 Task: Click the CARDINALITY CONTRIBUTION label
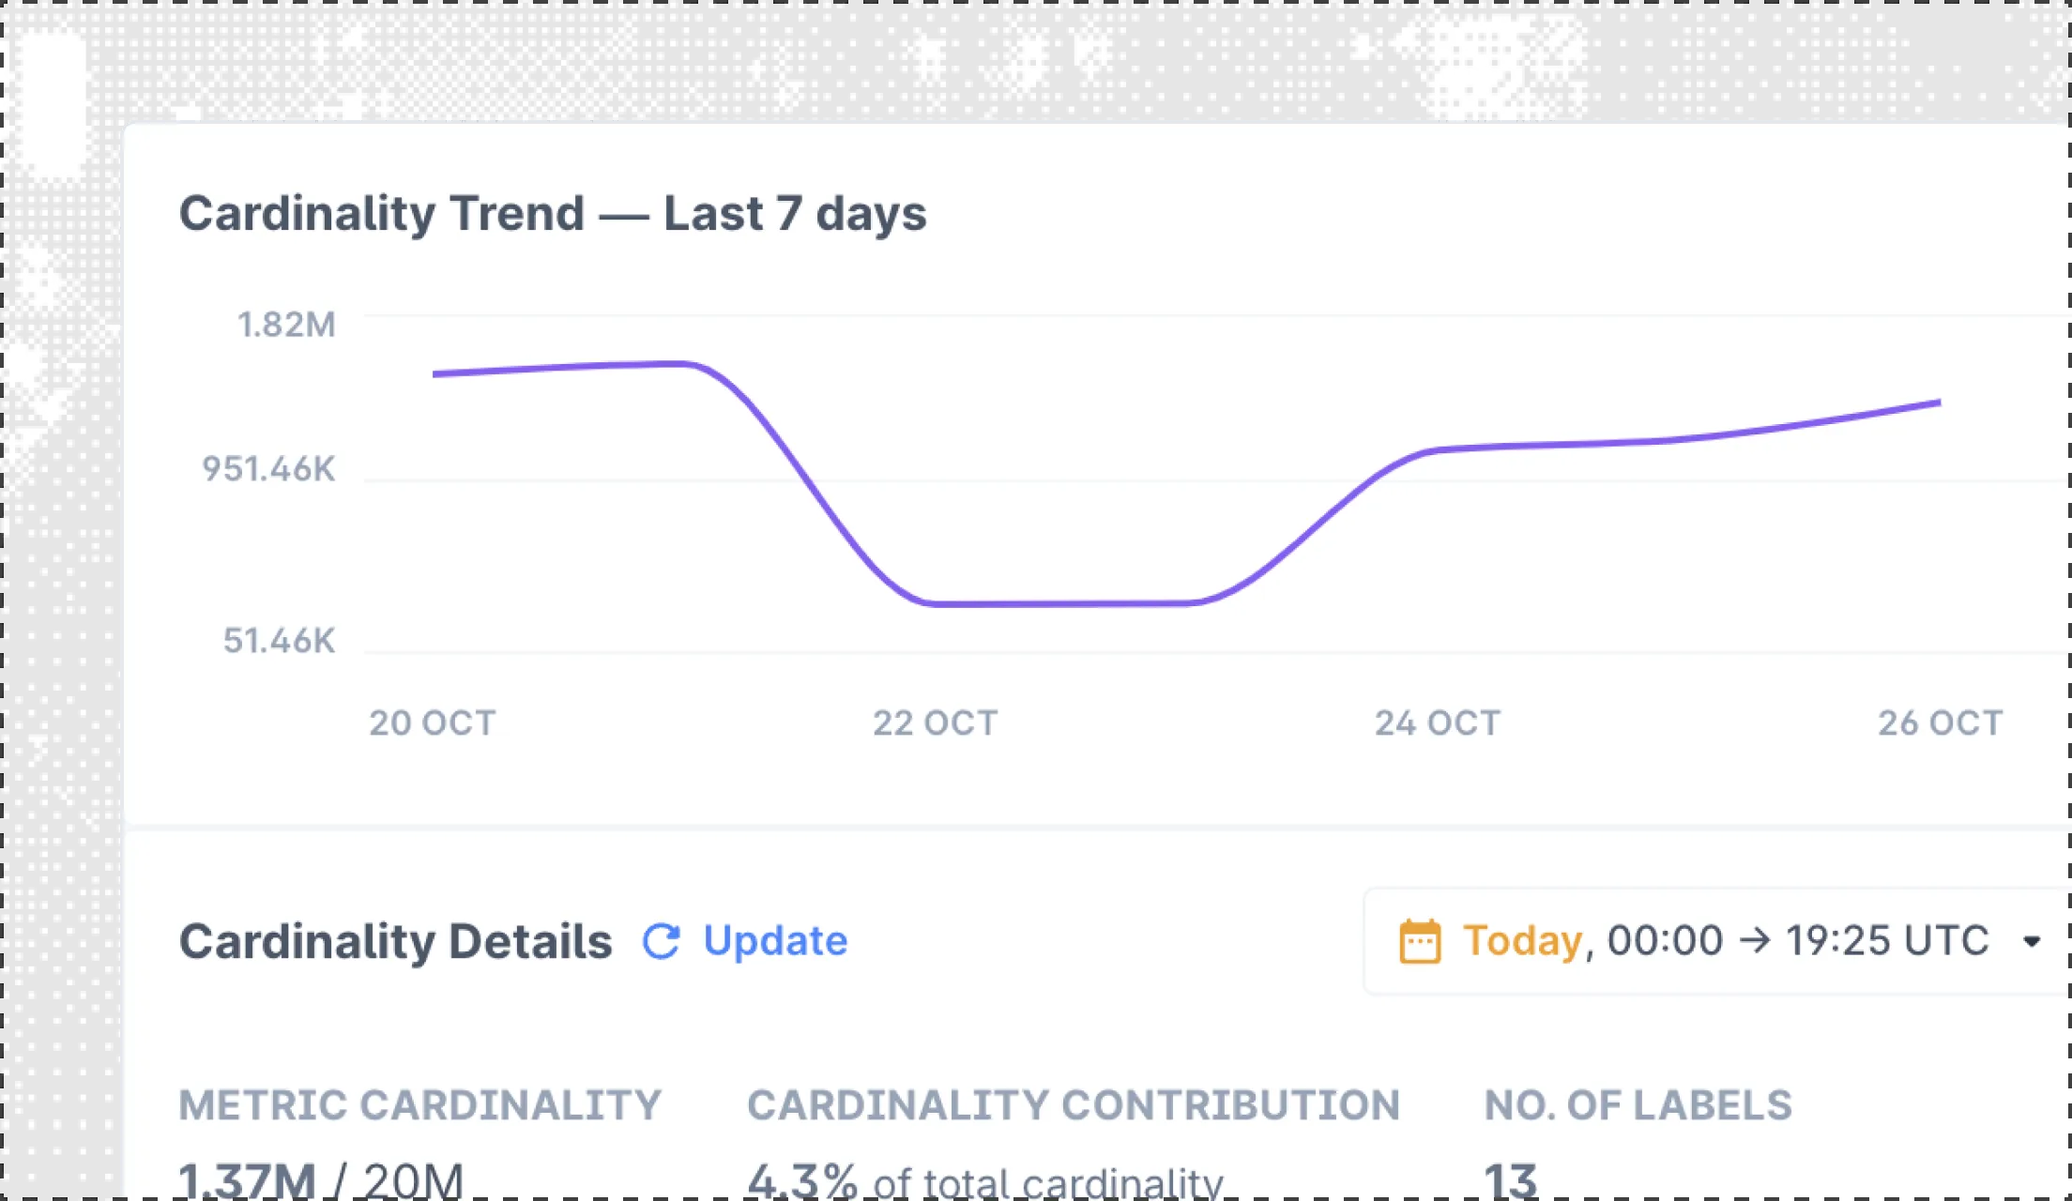1074,1105
